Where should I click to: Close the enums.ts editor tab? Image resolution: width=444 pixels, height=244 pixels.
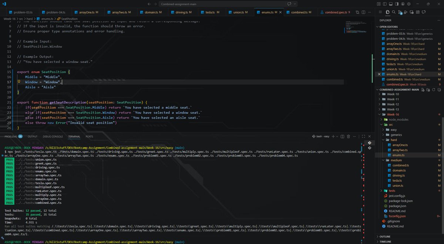click(280, 12)
